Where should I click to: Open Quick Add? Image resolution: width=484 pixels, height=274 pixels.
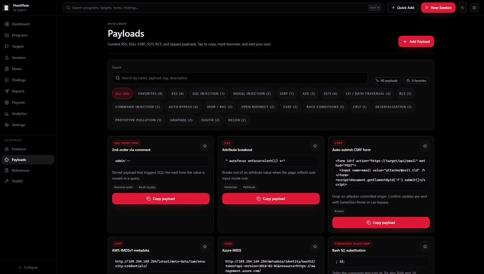(x=402, y=8)
